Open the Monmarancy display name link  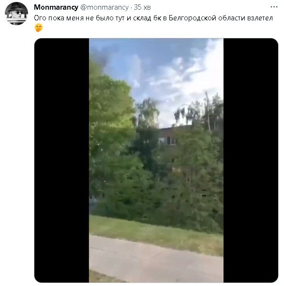(56, 7)
